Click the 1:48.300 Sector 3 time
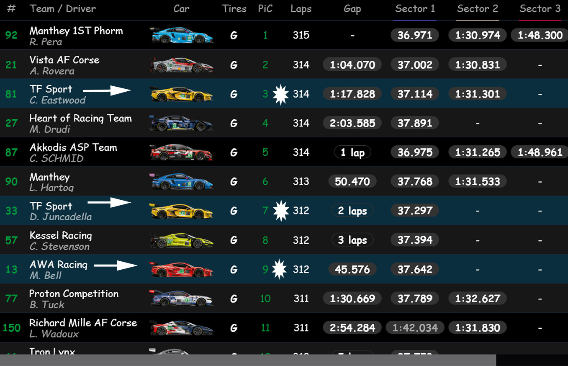568x366 pixels. click(540, 36)
